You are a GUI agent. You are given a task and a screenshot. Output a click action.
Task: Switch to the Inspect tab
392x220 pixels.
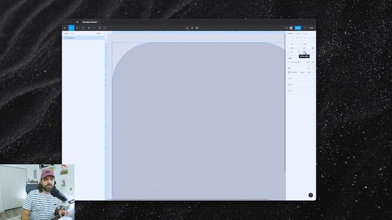pyautogui.click(x=306, y=34)
